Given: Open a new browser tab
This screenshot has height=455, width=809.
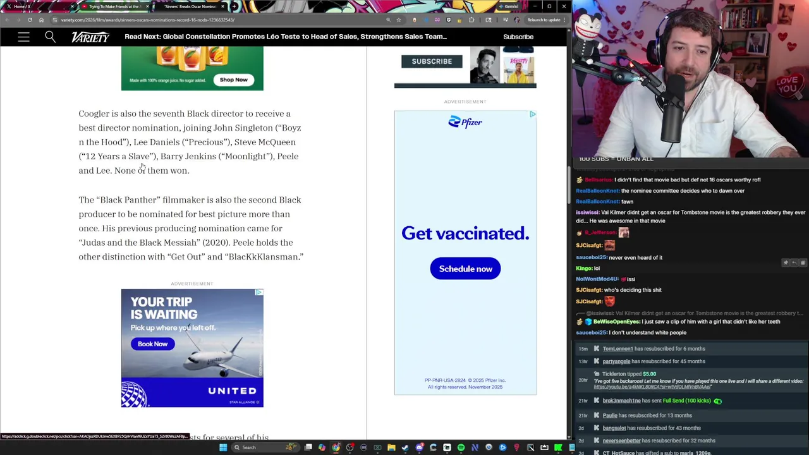Looking at the screenshot, I should coord(234,6).
